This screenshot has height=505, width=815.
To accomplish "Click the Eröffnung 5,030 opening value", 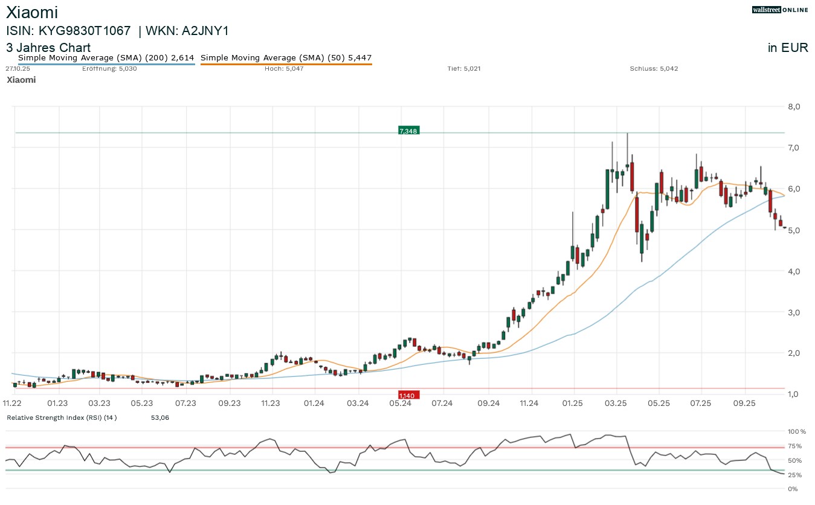I will pyautogui.click(x=109, y=68).
